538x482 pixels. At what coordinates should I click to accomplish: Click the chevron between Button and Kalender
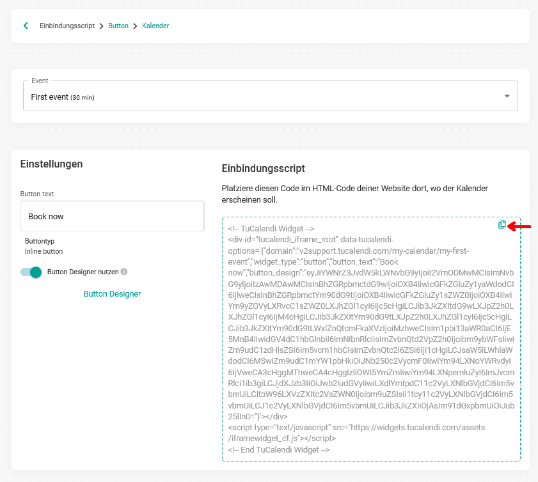point(135,26)
